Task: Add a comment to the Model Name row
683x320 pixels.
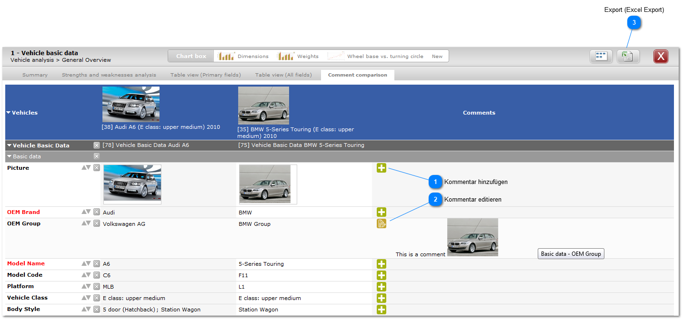Action: point(382,264)
